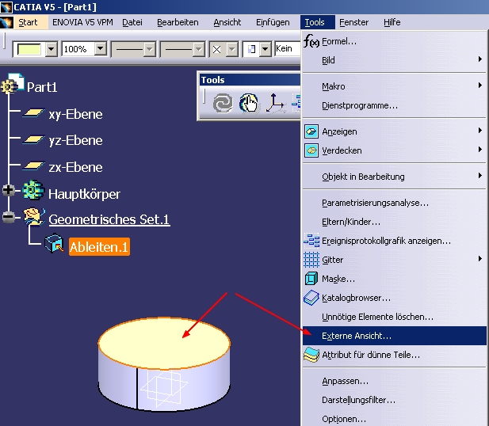Screen dimensions: 489x426
Task: Select the highlighted top face of cylinder
Action: 164,343
